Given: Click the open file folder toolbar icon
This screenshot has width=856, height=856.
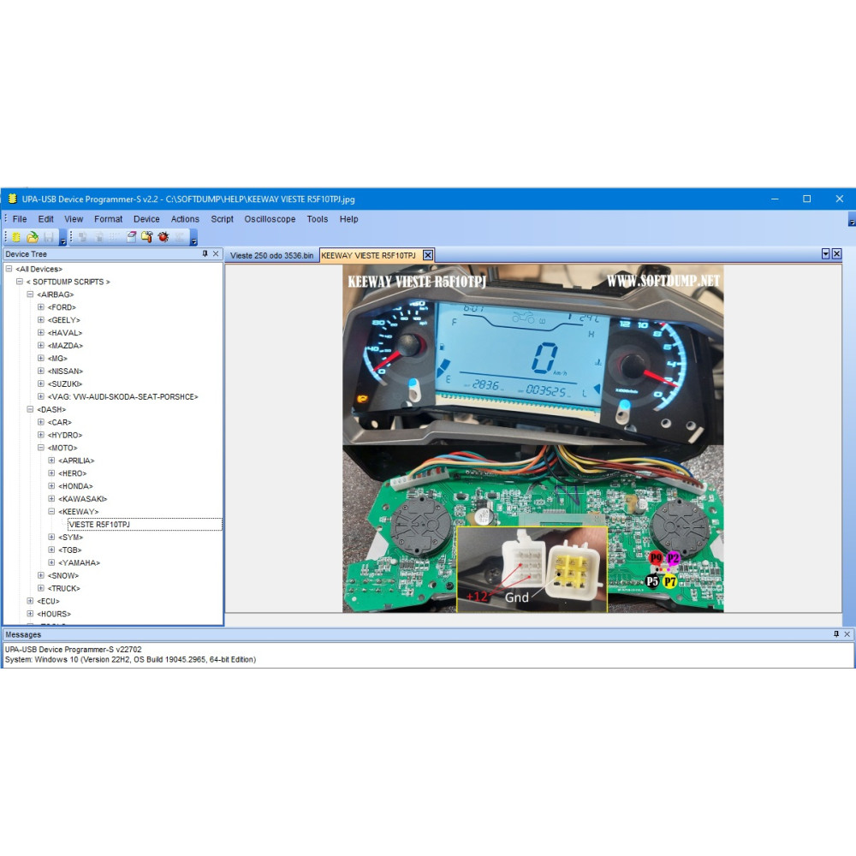Looking at the screenshot, I should (33, 237).
